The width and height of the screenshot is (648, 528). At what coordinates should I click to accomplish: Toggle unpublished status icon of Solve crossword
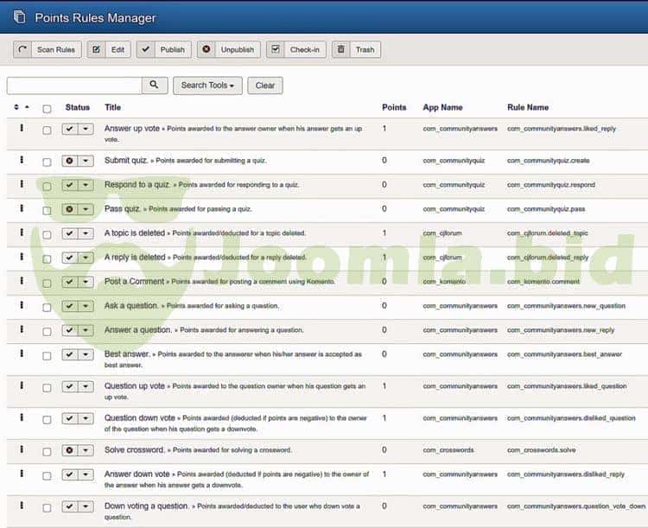[x=69, y=450]
